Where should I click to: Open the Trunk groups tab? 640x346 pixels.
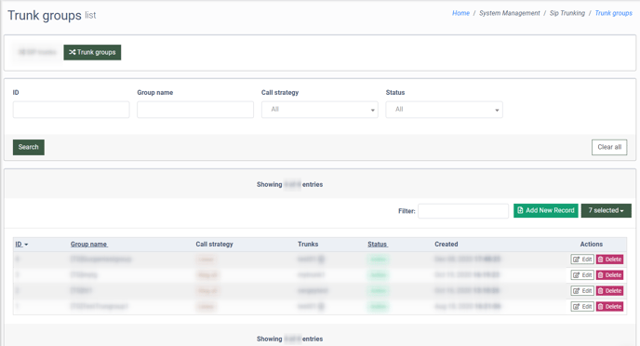[x=92, y=52]
